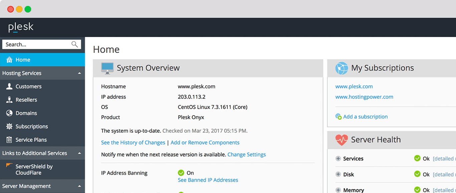
Task: Click the IP Address Banning green checkmark
Action: [181, 173]
